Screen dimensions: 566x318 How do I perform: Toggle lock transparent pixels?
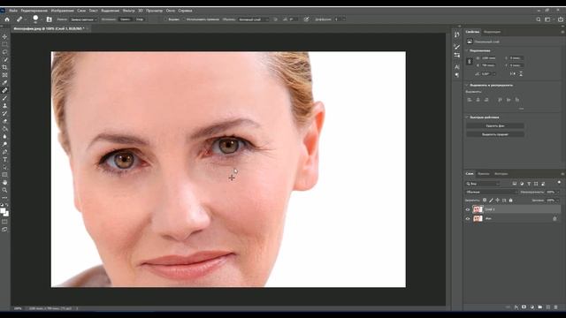click(485, 201)
